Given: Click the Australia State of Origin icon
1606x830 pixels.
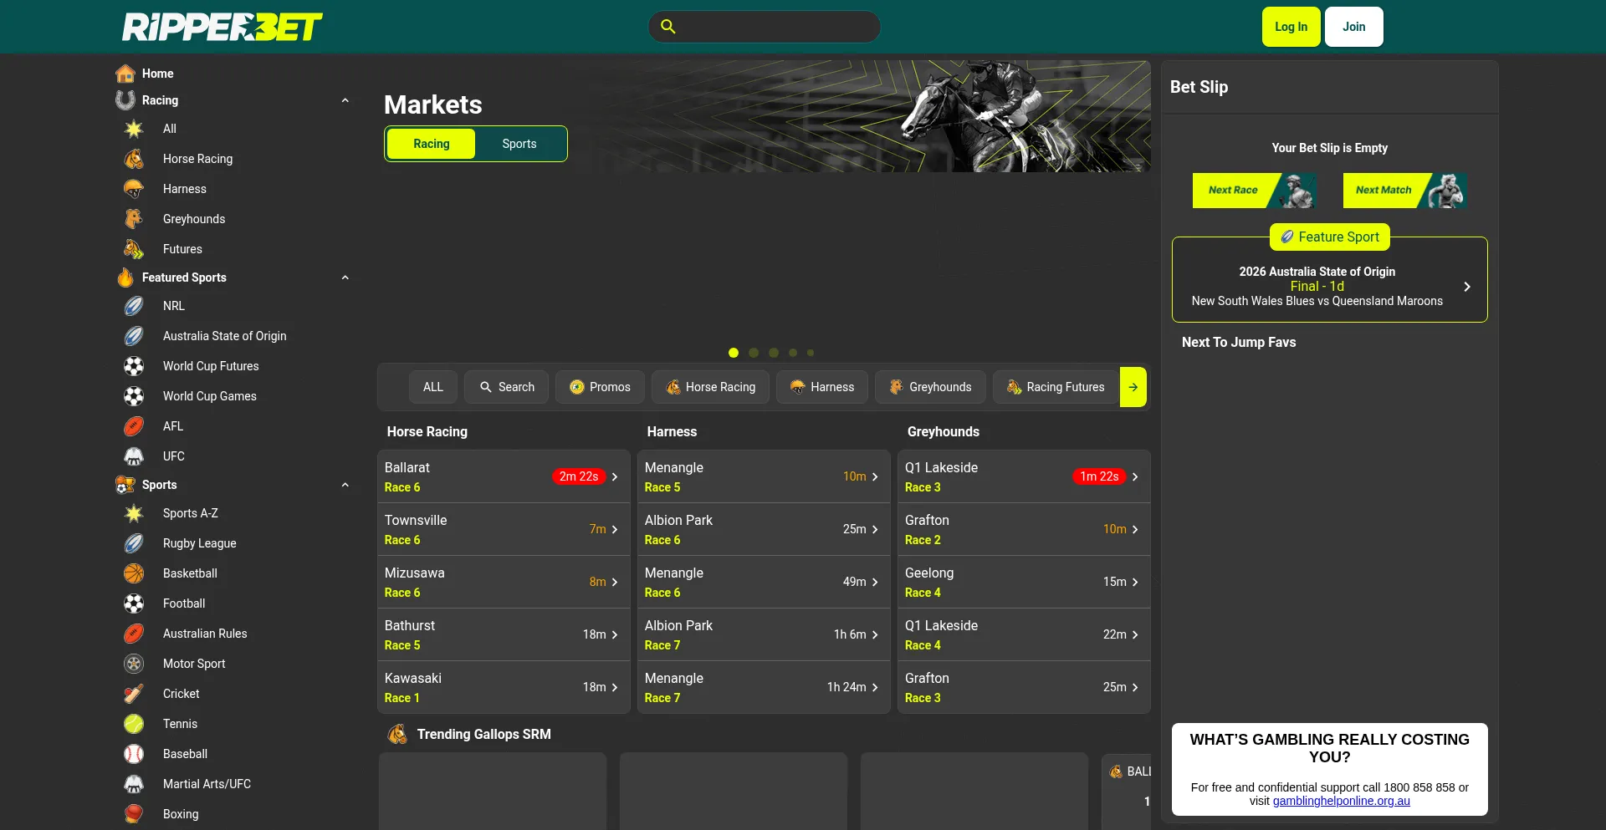Looking at the screenshot, I should point(134,336).
